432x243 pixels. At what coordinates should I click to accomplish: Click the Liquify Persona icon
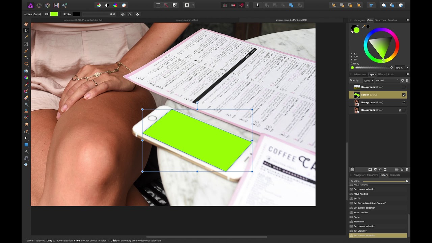pyautogui.click(x=39, y=5)
